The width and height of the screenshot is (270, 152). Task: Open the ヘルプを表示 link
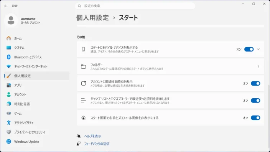[93, 136]
